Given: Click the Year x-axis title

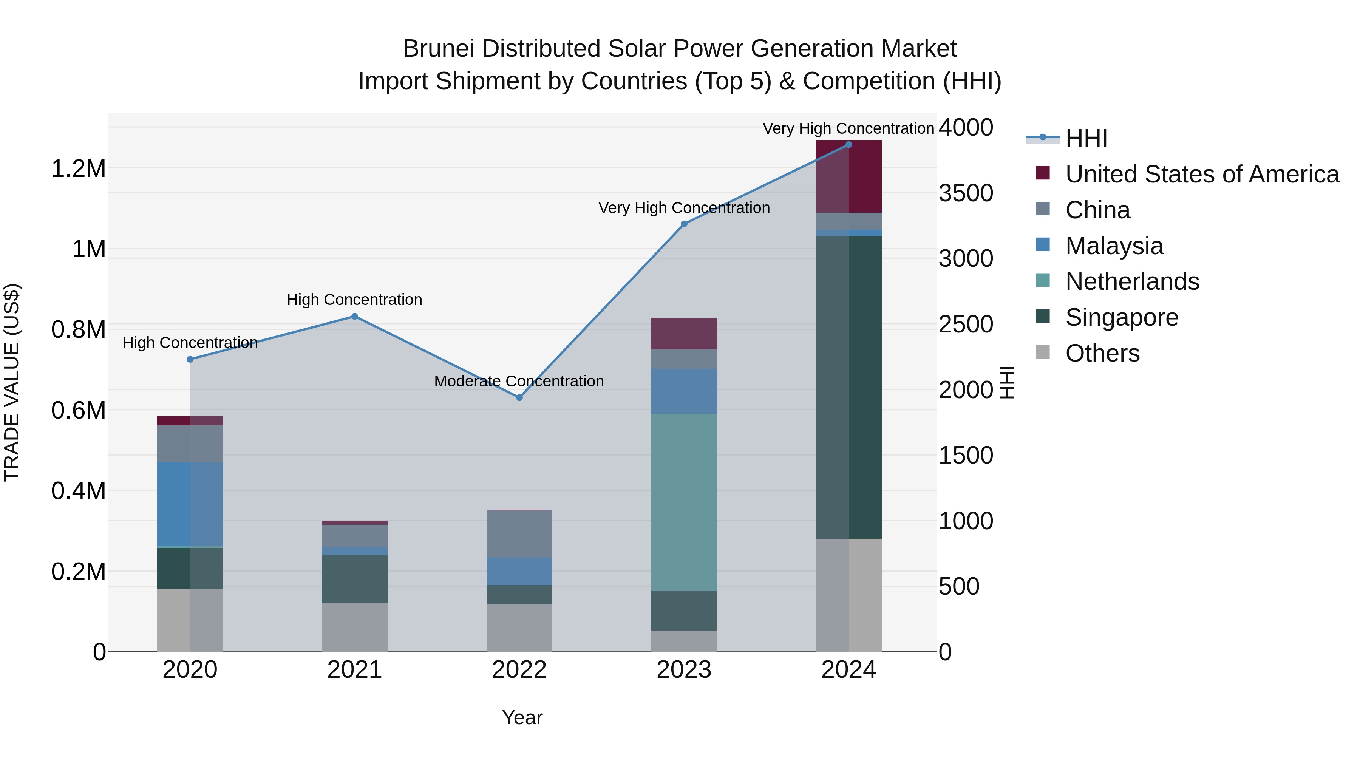Looking at the screenshot, I should pos(523,717).
